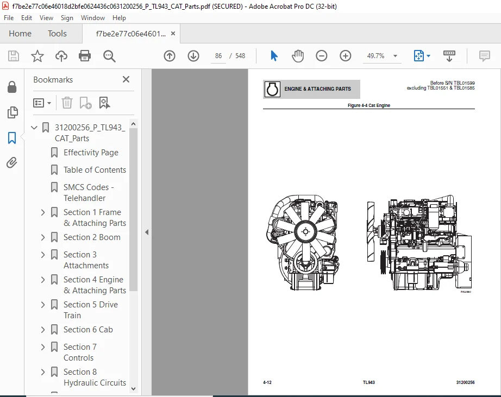Find the current bookmark
The image size is (501, 397).
[x=104, y=103]
